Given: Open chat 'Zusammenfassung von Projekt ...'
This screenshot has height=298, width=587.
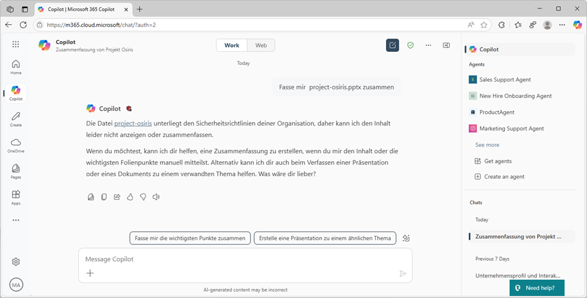Looking at the screenshot, I should coord(522,237).
